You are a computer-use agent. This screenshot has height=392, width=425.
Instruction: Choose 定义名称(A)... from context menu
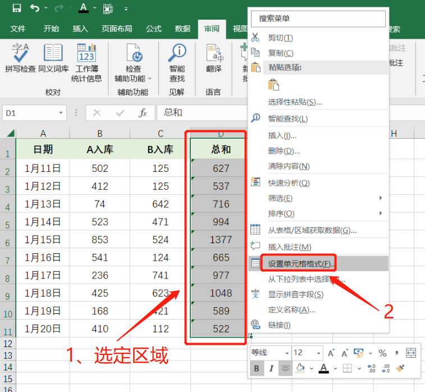[x=318, y=309]
